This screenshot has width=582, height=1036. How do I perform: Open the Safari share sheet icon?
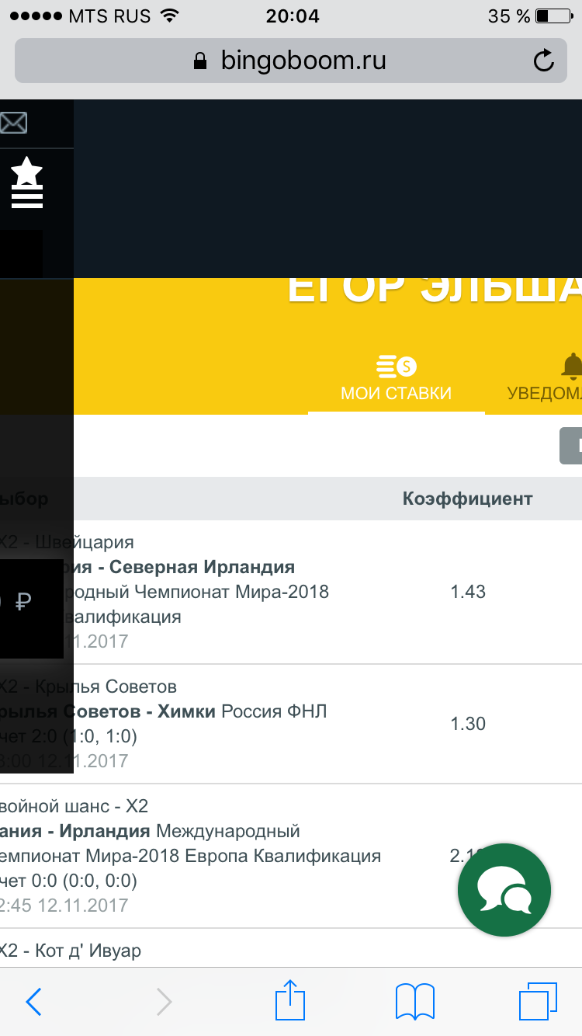click(290, 999)
